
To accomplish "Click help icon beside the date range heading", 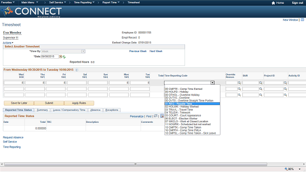I will (76, 70).
